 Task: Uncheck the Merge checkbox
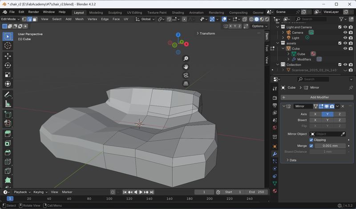point(311,146)
